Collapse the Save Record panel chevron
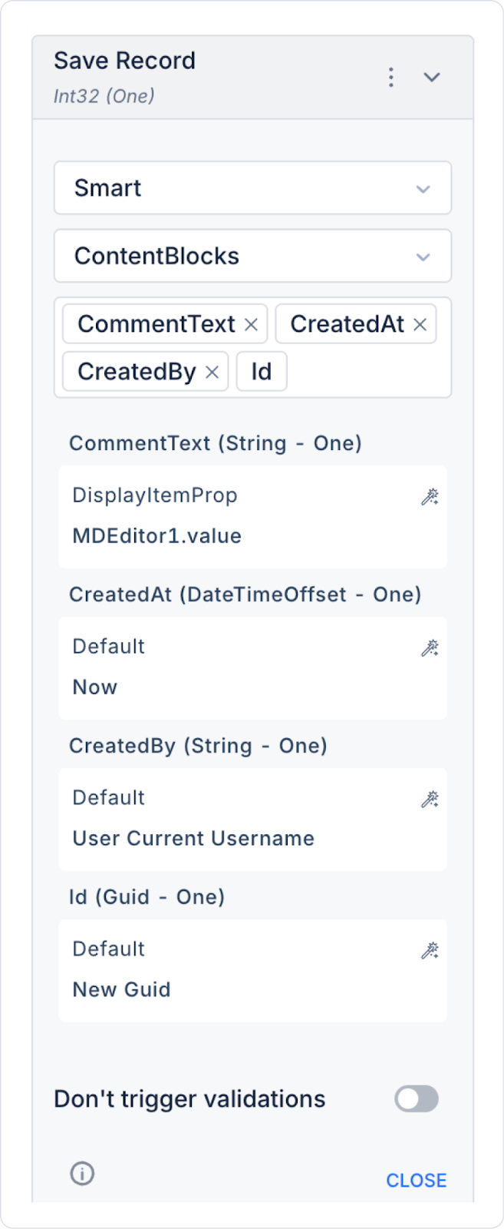The height and width of the screenshot is (1229, 504). (x=432, y=77)
